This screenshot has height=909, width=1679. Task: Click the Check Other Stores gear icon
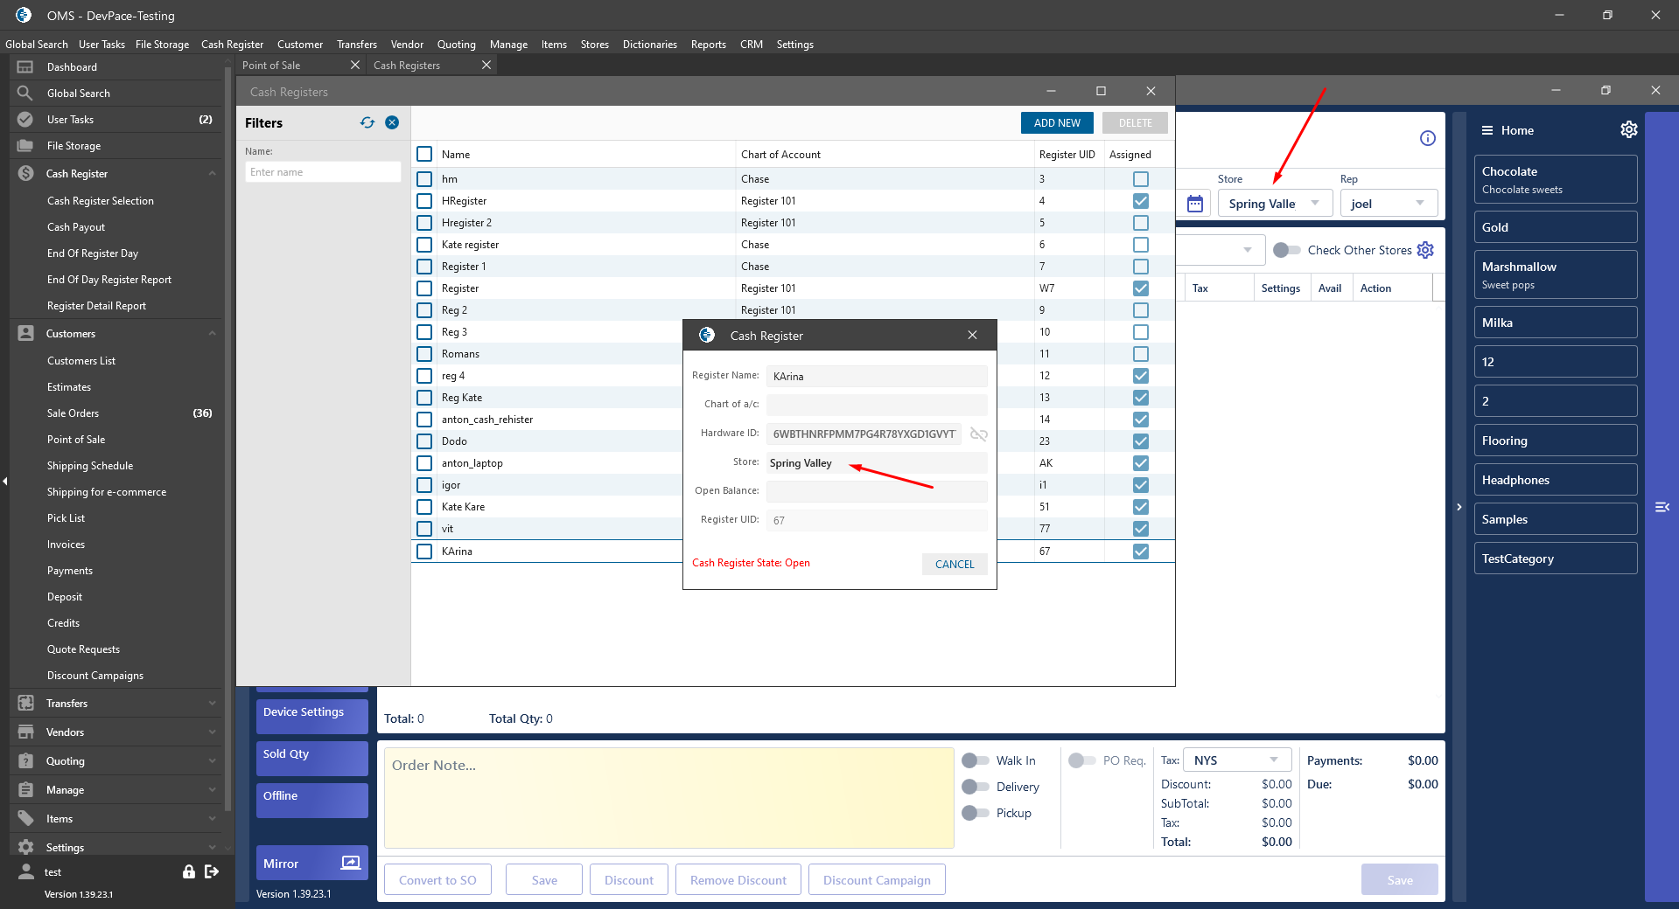(x=1425, y=250)
